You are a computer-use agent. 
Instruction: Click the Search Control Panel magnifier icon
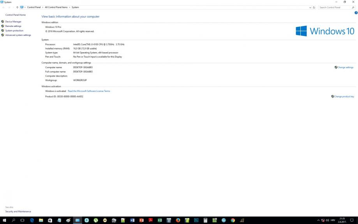[353, 7]
